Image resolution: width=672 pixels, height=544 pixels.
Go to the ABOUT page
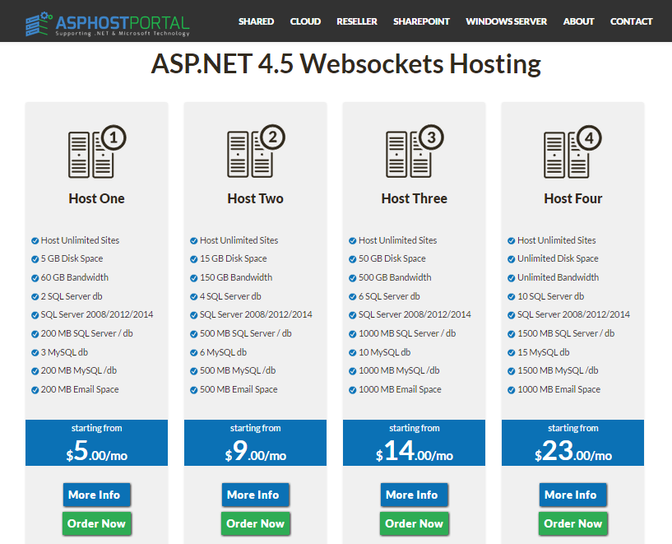point(578,21)
